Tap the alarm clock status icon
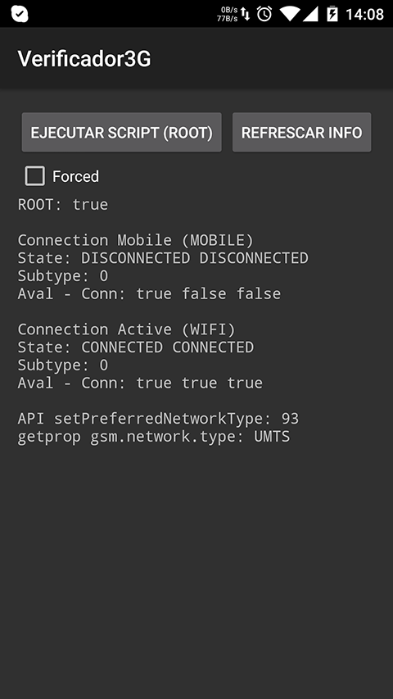This screenshot has width=393, height=699. pyautogui.click(x=264, y=14)
